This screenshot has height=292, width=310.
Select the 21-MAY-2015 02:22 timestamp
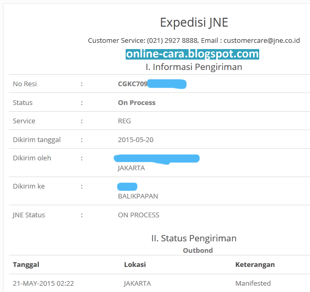43,283
